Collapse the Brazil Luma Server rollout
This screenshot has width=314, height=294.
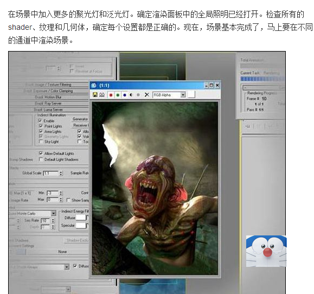[x=48, y=110]
